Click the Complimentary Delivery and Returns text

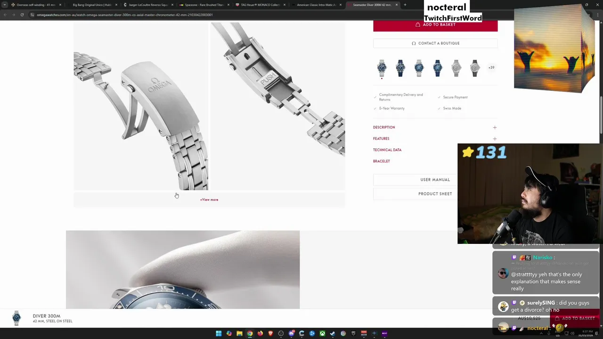401,97
